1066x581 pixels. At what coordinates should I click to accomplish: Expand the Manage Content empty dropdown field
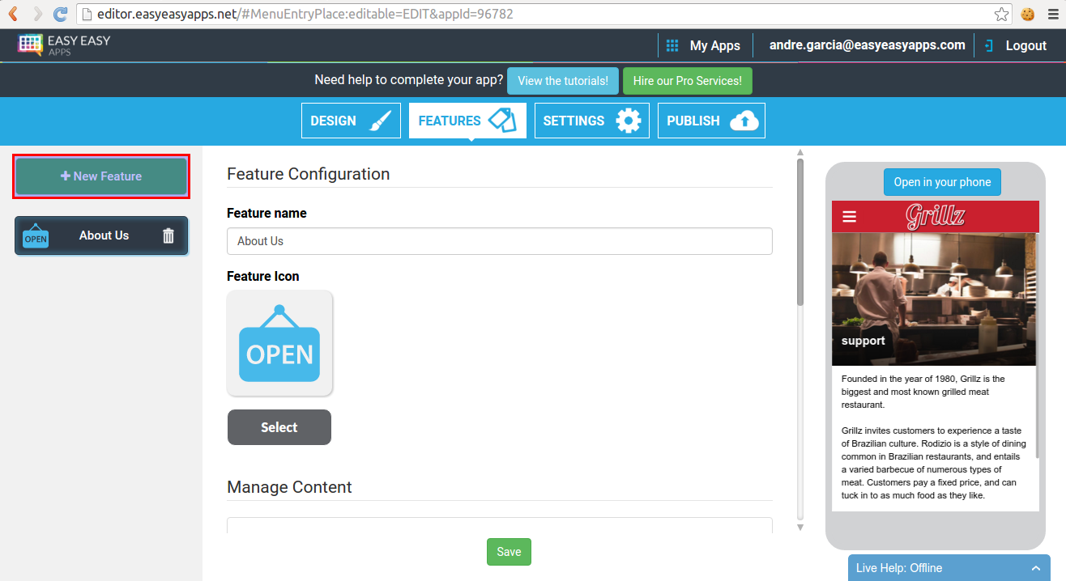coord(499,525)
